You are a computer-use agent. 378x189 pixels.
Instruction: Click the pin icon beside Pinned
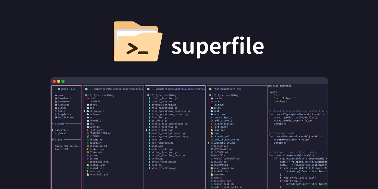(53, 123)
